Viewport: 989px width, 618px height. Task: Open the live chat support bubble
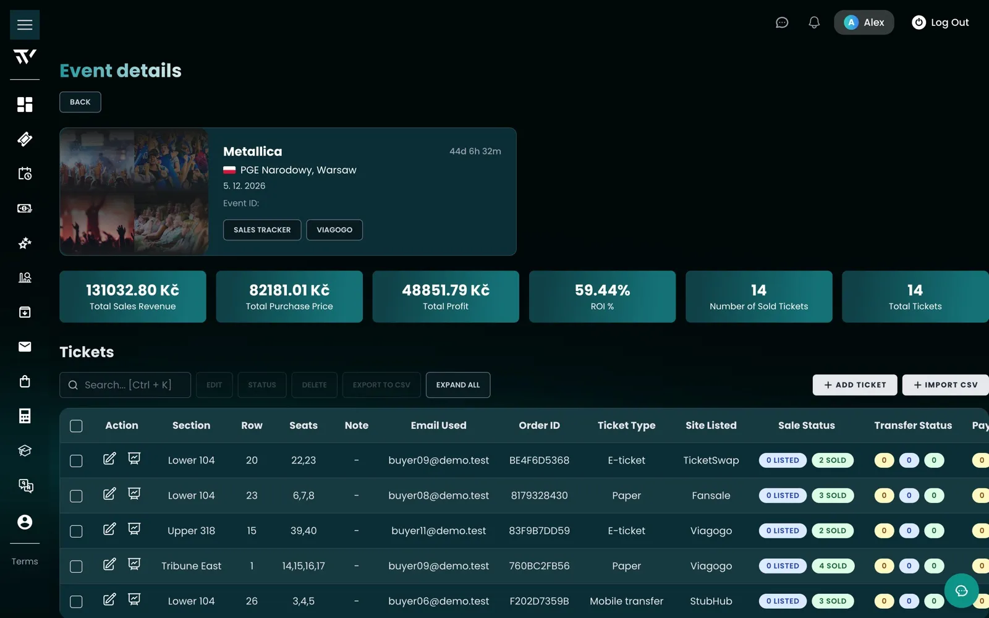click(x=961, y=591)
